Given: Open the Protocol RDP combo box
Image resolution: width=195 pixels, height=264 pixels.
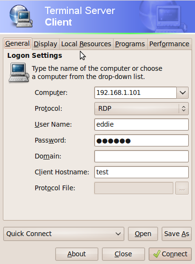Looking at the screenshot, I should pos(142,108).
